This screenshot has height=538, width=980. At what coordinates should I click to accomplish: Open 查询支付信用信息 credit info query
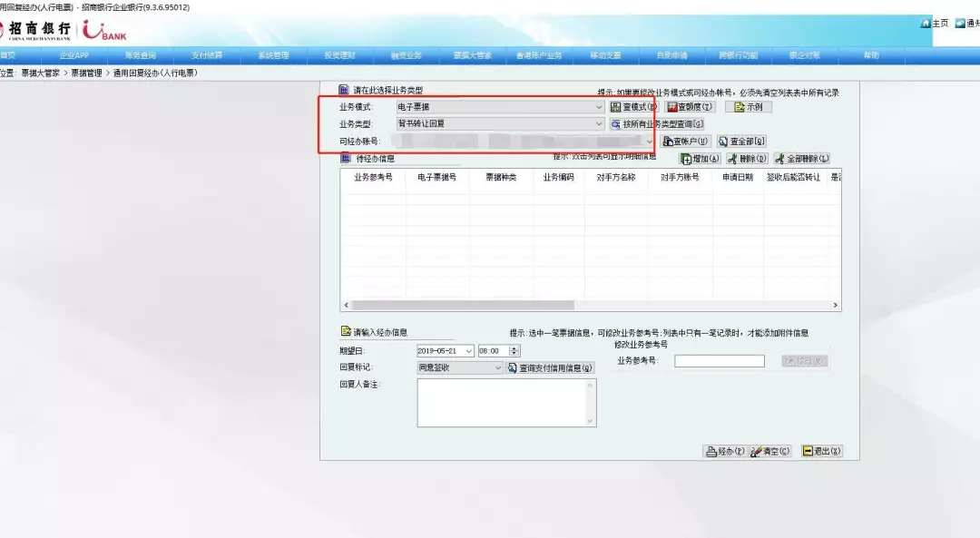[551, 368]
